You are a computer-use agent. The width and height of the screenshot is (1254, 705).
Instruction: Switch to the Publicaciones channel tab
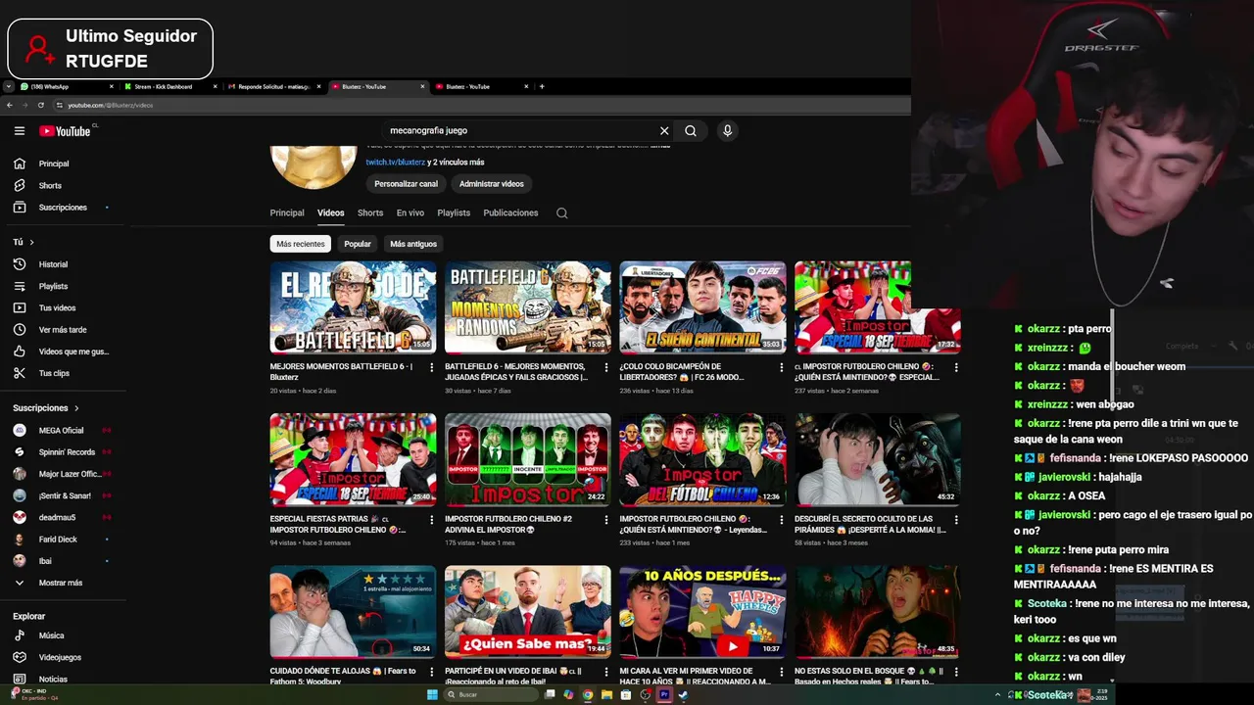click(x=510, y=212)
